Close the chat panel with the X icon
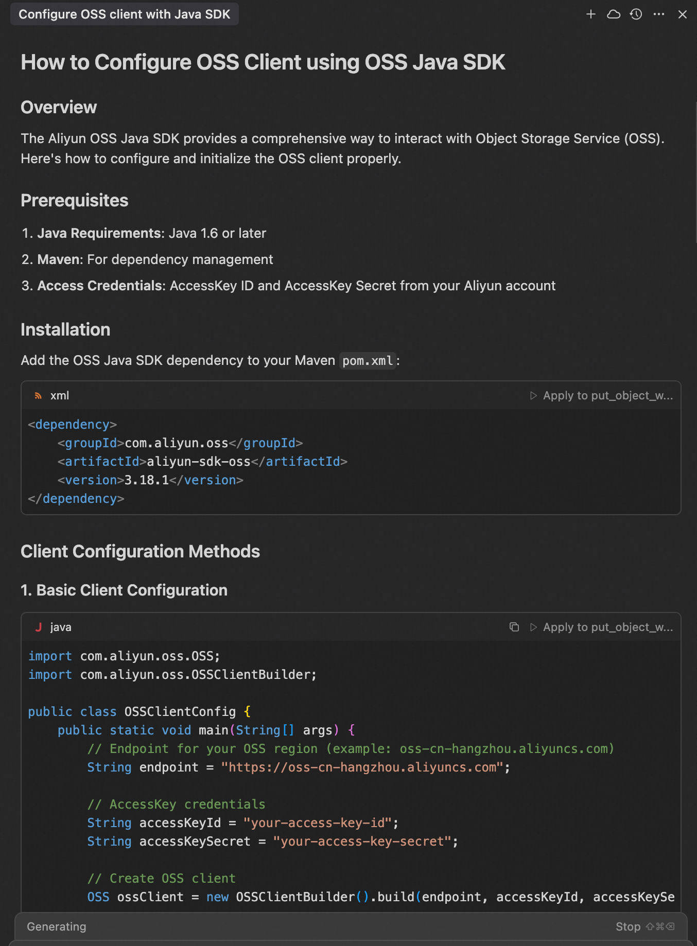Screen dimensions: 697x946 point(683,14)
